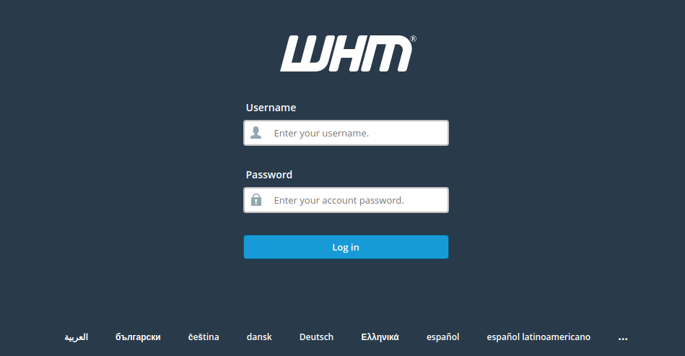Click the user silhouette icon in username box

pos(256,133)
